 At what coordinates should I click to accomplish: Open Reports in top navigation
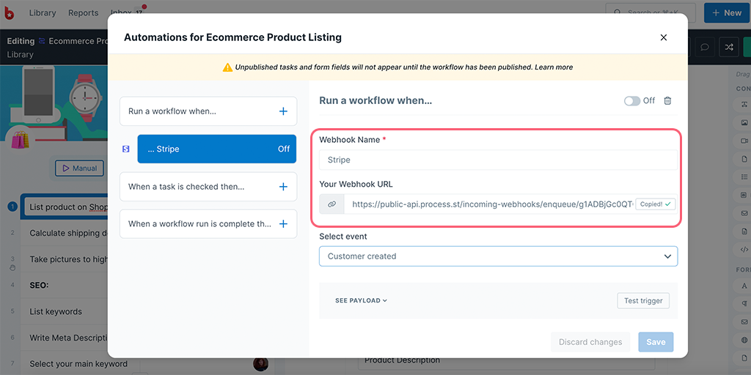[84, 13]
